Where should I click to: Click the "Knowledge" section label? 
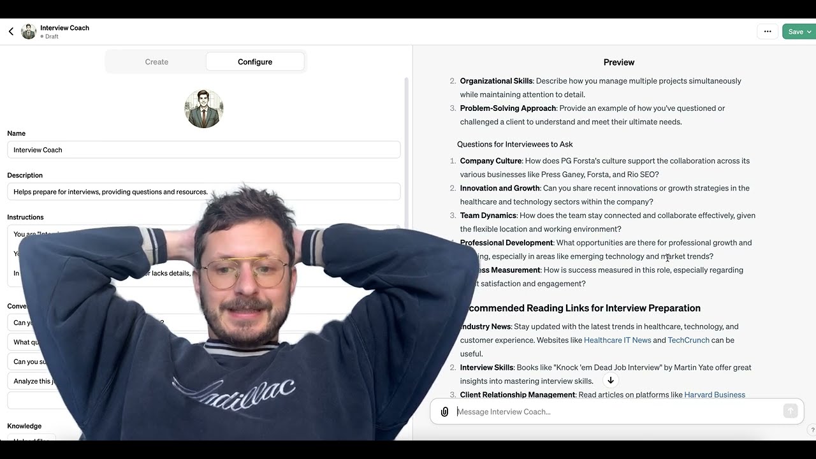(x=24, y=426)
